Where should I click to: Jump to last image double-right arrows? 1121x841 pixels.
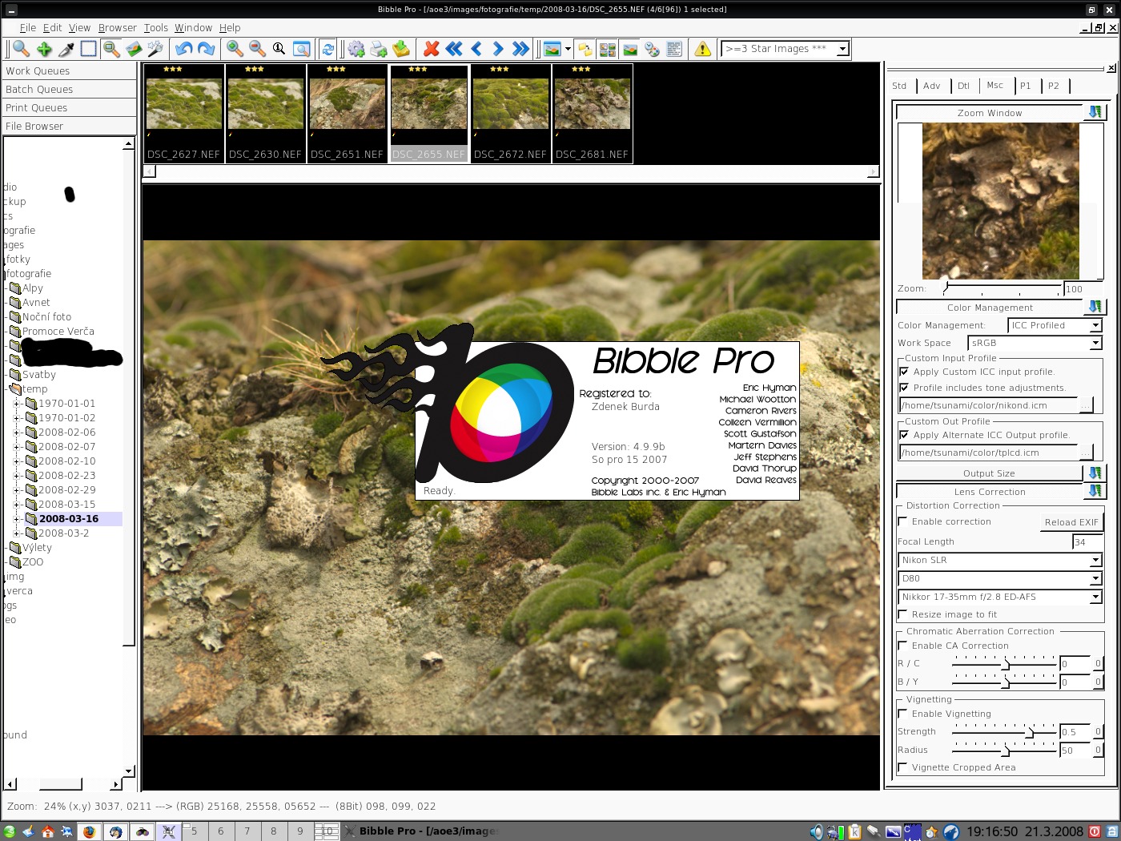point(520,49)
